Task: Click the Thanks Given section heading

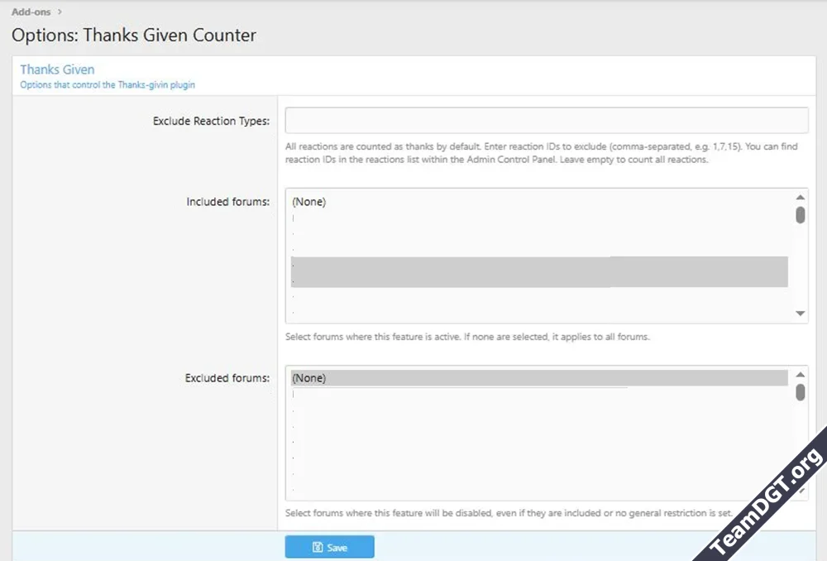Action: coord(57,70)
